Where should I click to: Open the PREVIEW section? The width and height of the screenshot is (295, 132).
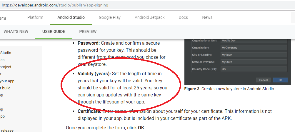[x=88, y=31]
